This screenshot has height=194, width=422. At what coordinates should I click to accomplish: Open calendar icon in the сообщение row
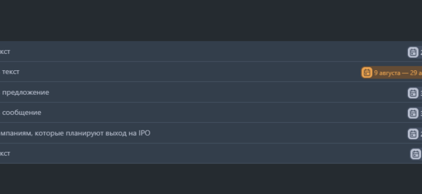coord(413,113)
